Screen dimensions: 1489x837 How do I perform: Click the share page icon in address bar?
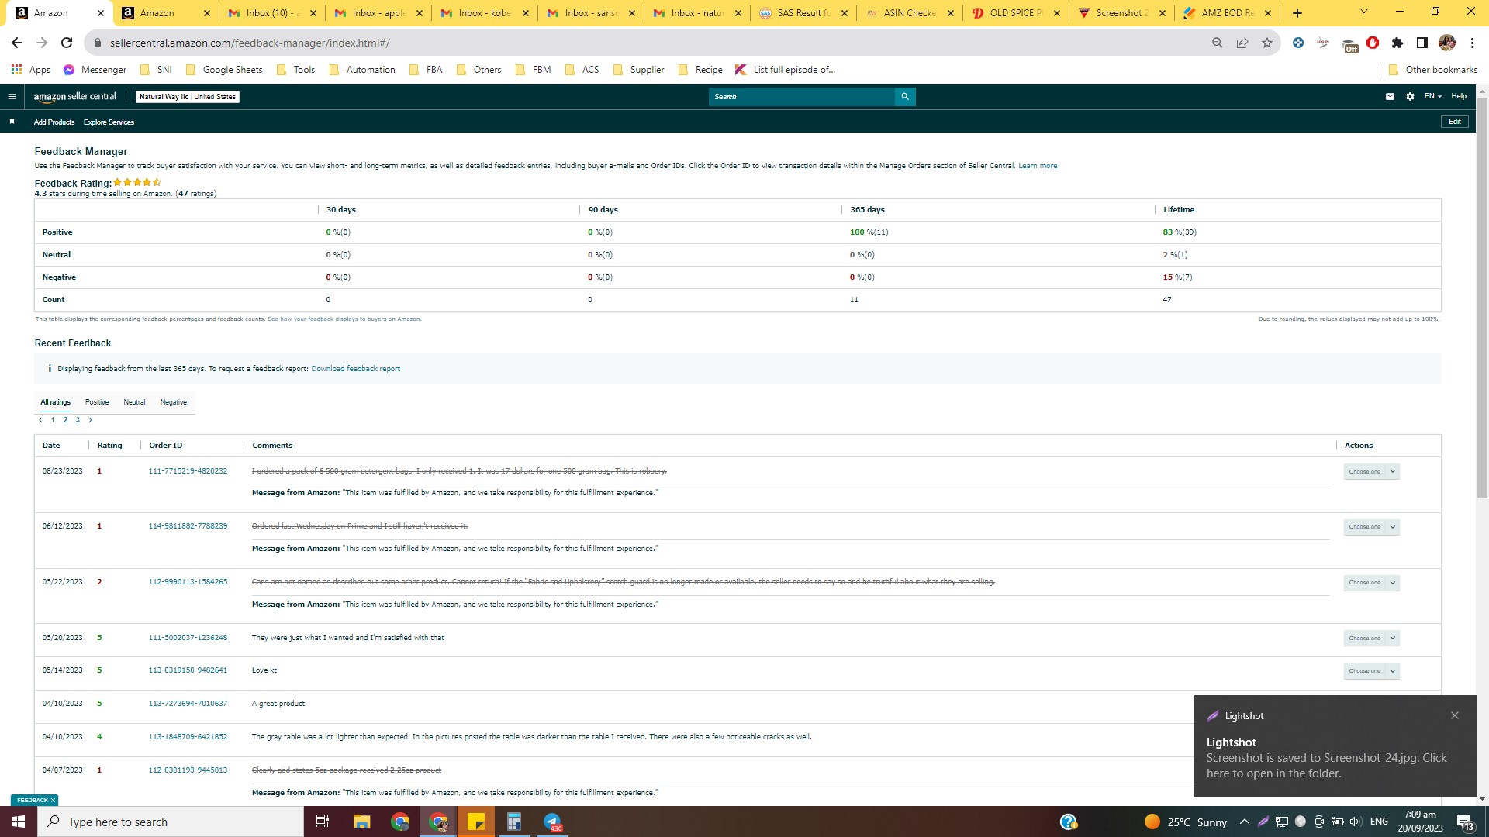click(x=1242, y=43)
